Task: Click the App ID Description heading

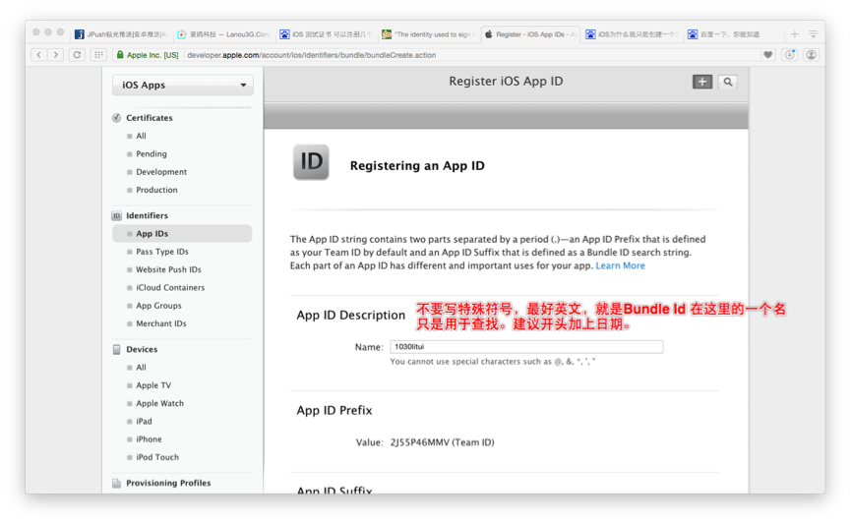Action: [350, 316]
